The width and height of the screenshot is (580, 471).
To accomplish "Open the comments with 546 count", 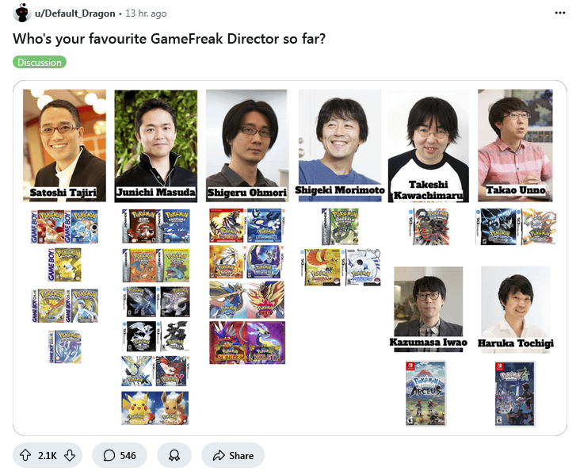I will [x=120, y=455].
